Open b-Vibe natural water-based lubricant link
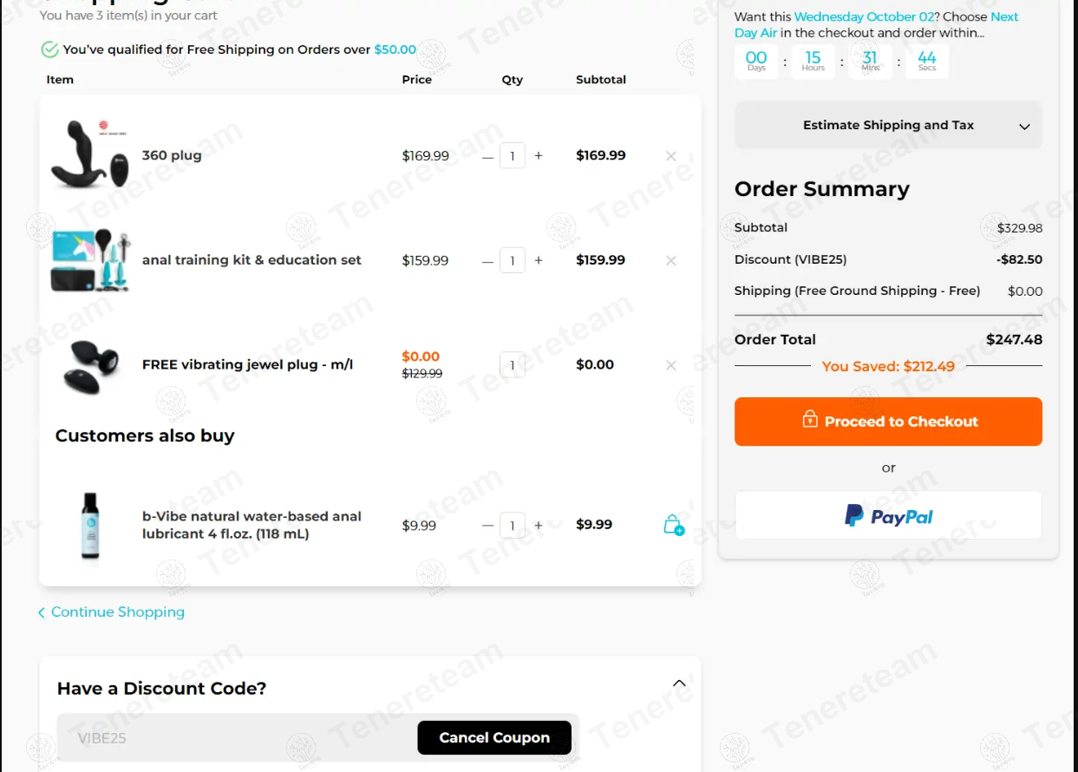The width and height of the screenshot is (1078, 772). click(252, 525)
